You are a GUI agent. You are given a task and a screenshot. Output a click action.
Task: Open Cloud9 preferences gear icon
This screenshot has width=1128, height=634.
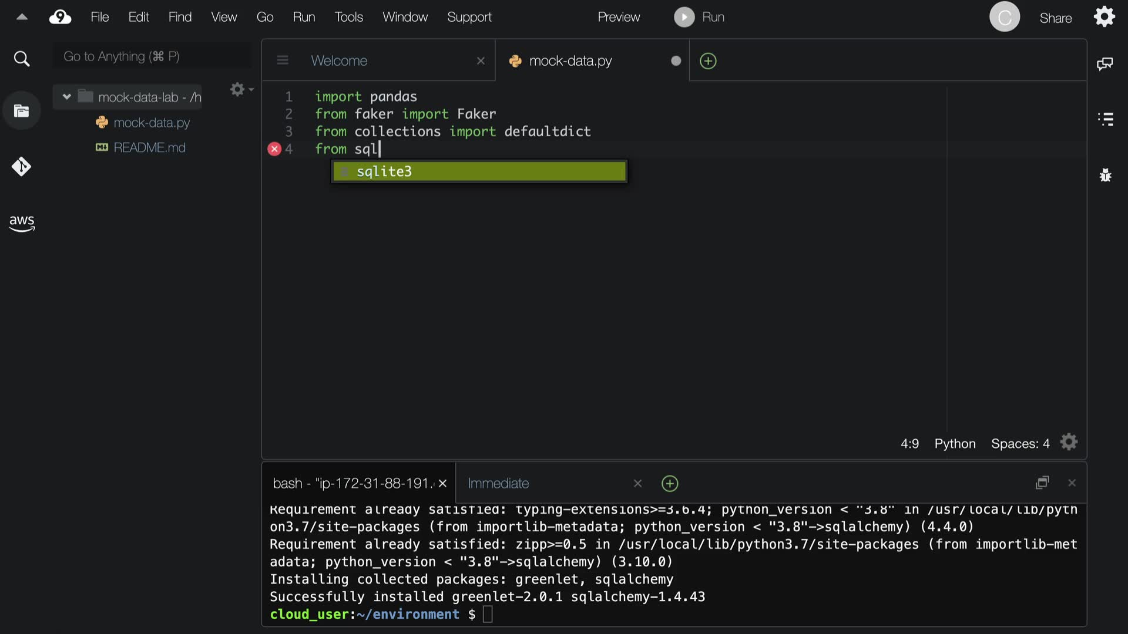(1104, 16)
